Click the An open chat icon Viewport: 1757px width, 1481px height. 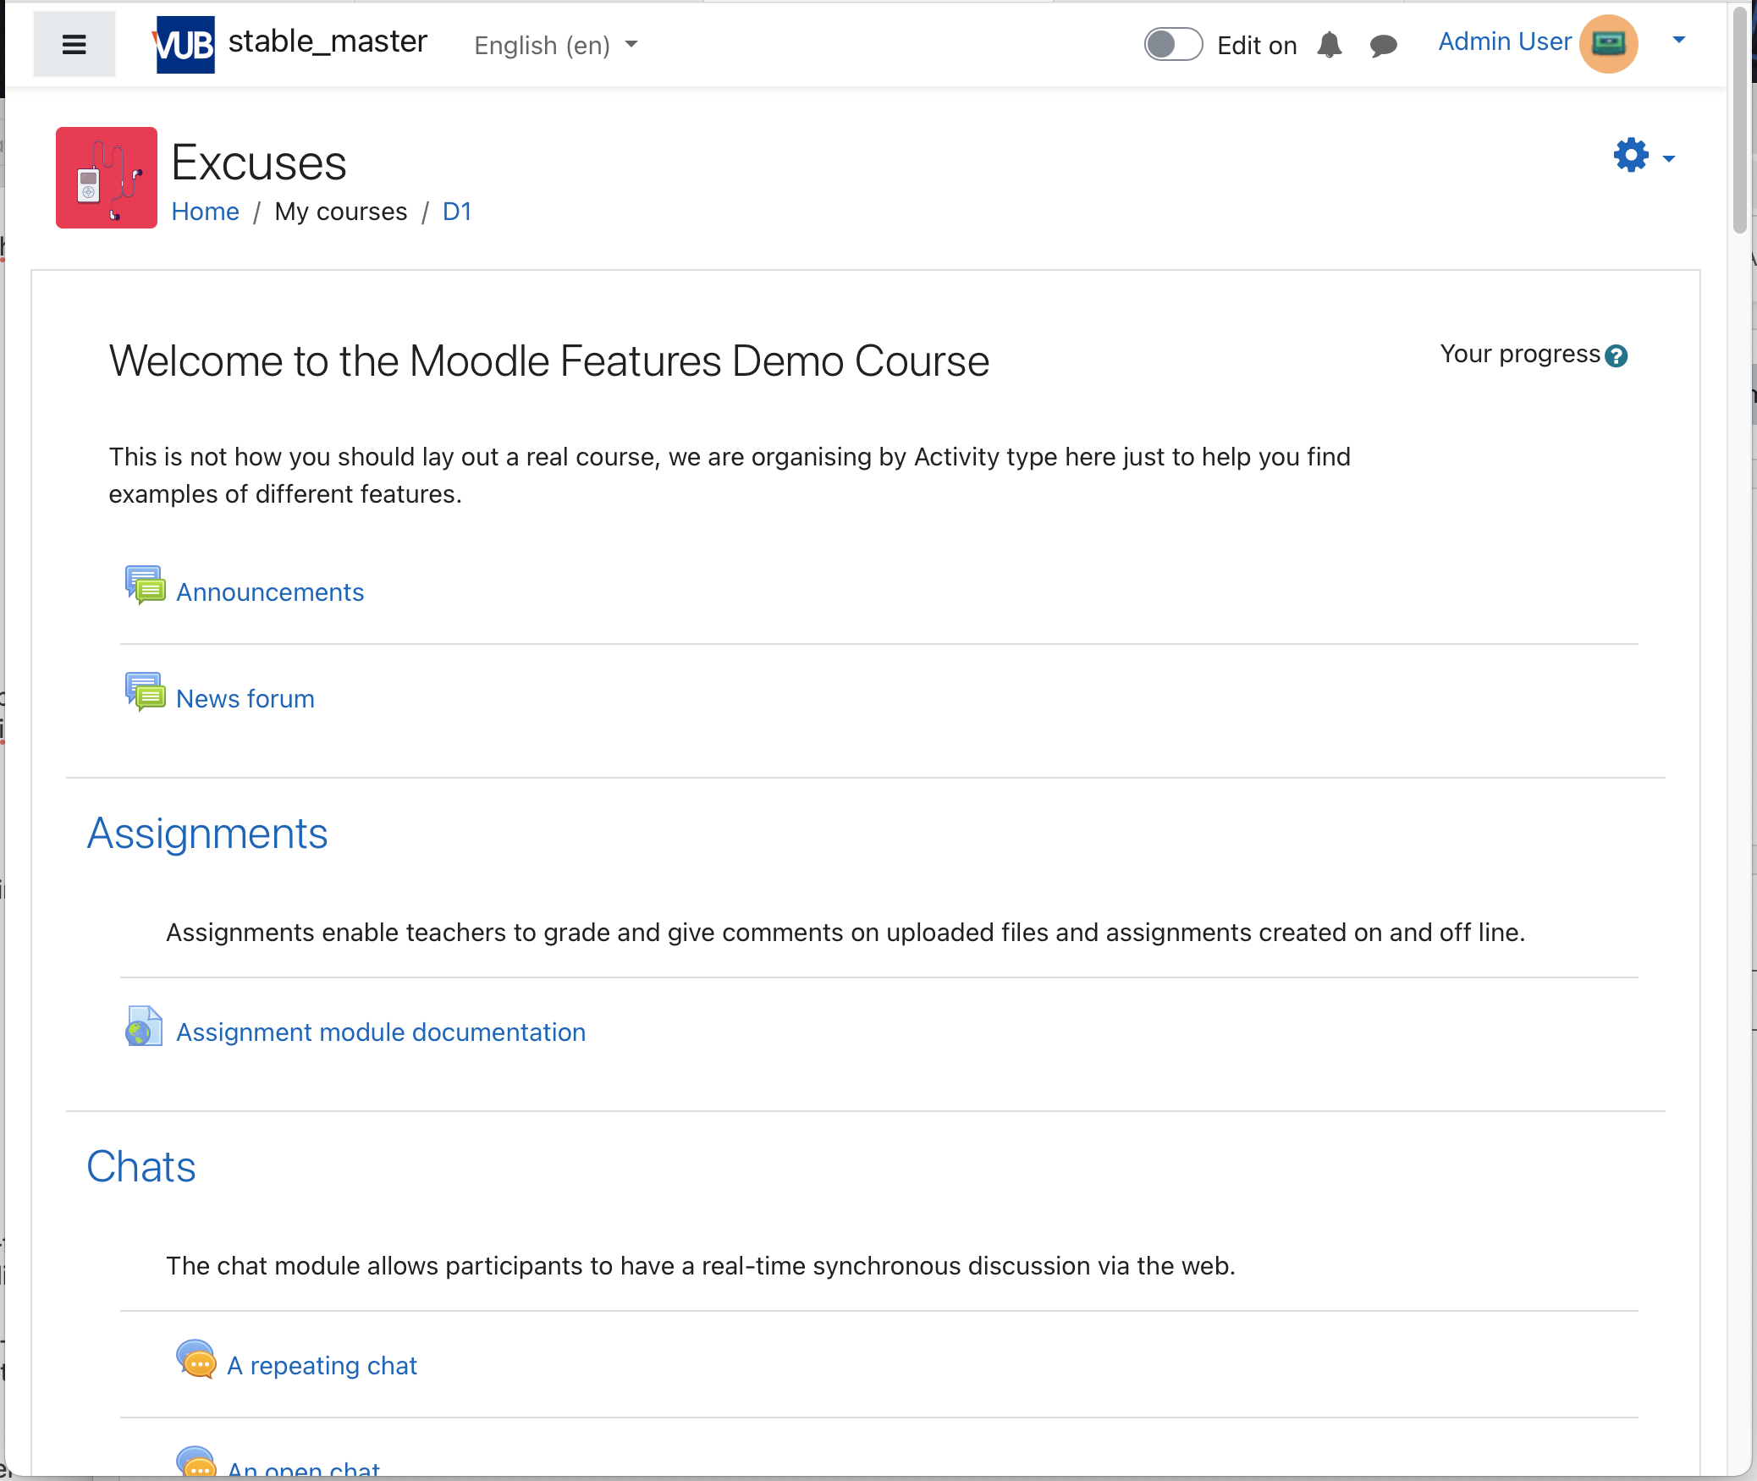[x=196, y=1462]
